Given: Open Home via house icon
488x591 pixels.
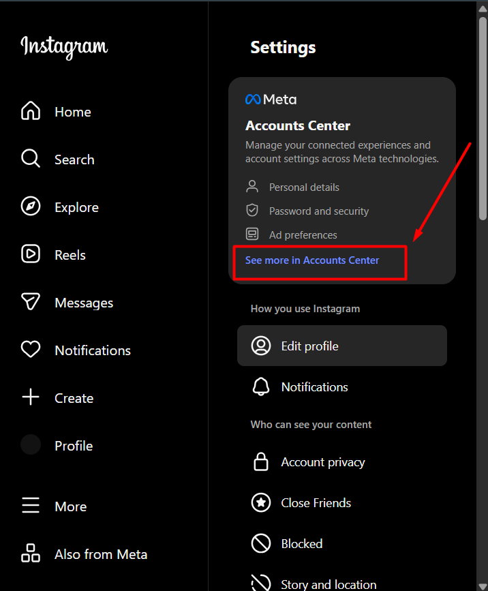Looking at the screenshot, I should point(31,111).
